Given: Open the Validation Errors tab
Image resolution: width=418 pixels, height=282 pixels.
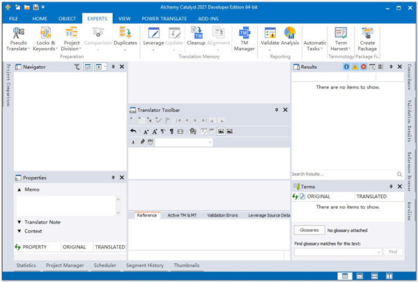Looking at the screenshot, I should (x=222, y=215).
